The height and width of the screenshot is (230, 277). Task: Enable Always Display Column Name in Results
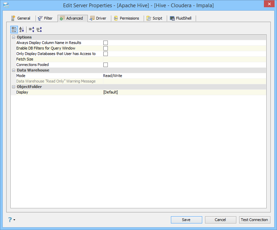click(x=105, y=43)
